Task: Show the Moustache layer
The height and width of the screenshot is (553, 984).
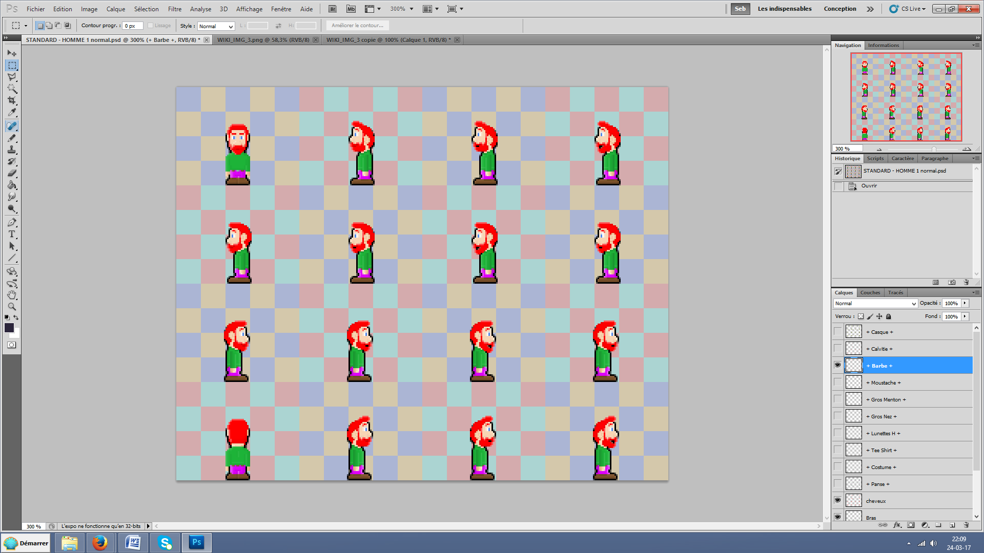Action: 837,382
